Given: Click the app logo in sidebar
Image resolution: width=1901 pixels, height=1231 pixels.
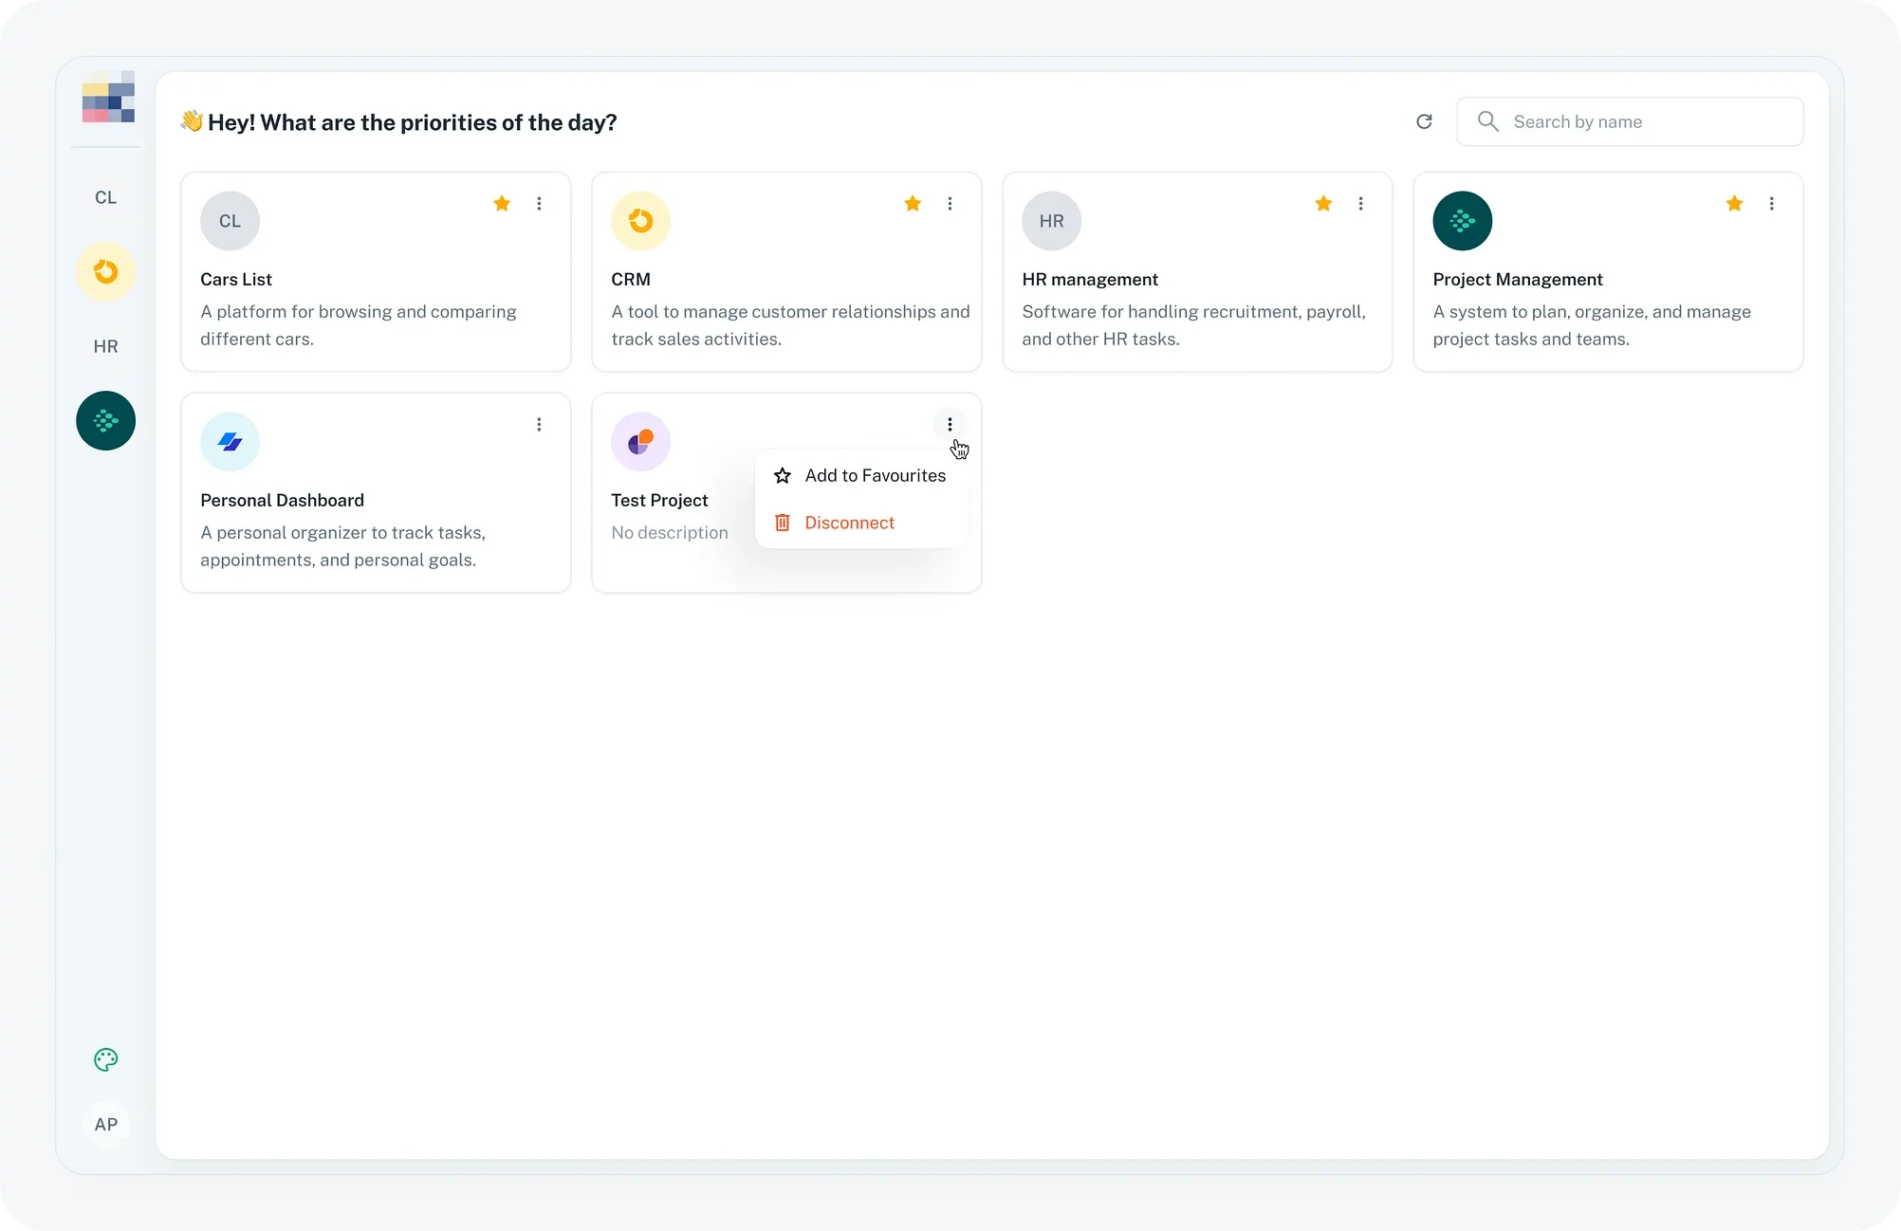Looking at the screenshot, I should click(107, 97).
